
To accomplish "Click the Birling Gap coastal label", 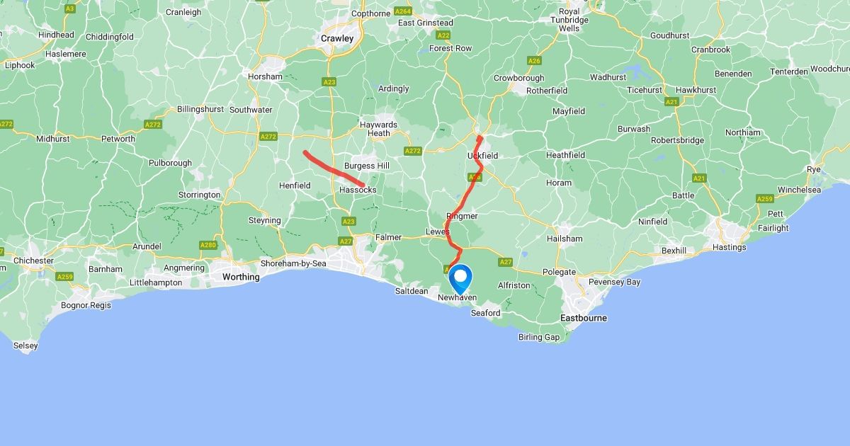I will pos(539,338).
